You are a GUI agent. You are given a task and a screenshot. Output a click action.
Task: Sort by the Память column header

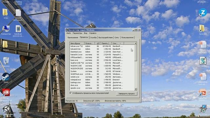(106, 43)
